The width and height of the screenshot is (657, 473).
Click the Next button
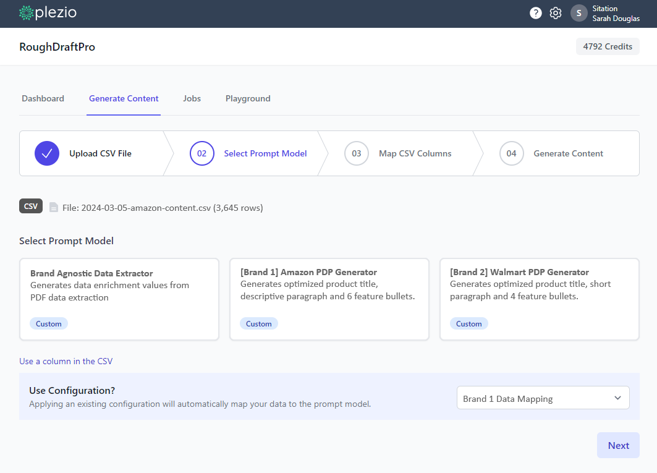[618, 445]
